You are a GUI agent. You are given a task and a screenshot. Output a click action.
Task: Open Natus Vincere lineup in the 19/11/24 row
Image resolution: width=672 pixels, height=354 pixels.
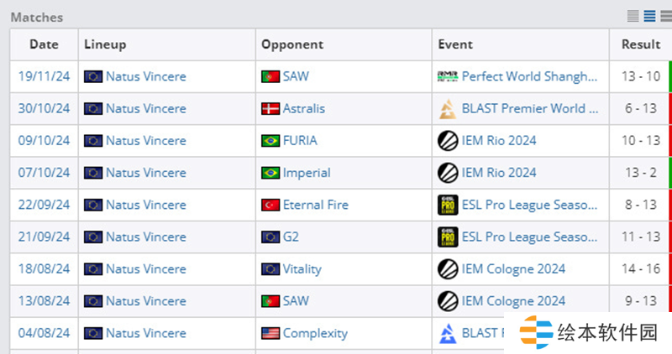[146, 77]
